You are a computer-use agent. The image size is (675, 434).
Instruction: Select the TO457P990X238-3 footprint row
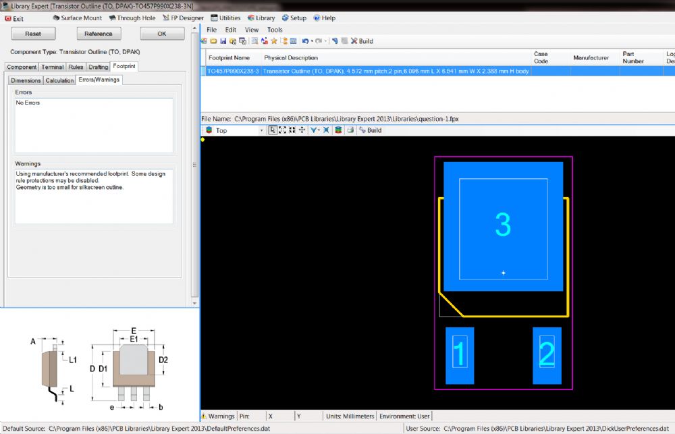coord(232,71)
